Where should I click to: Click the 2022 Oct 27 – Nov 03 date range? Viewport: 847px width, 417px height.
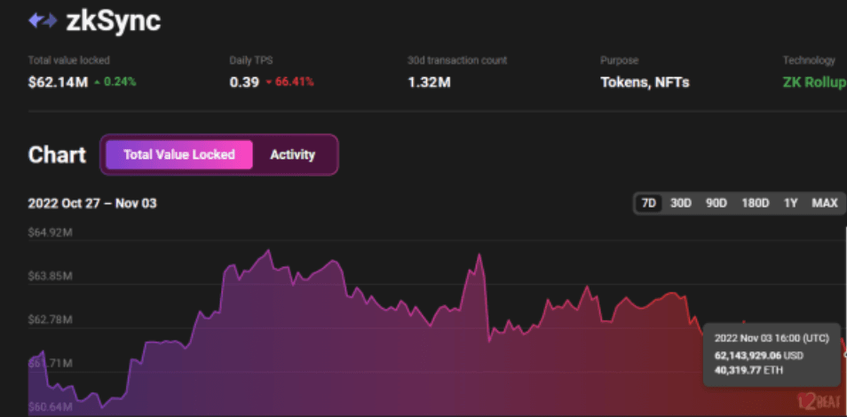(x=92, y=204)
